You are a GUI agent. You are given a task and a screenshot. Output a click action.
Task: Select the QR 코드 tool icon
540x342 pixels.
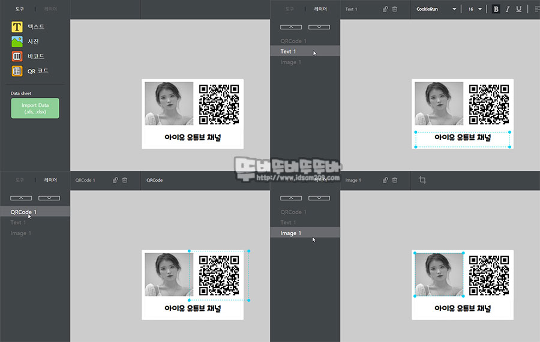click(x=17, y=71)
